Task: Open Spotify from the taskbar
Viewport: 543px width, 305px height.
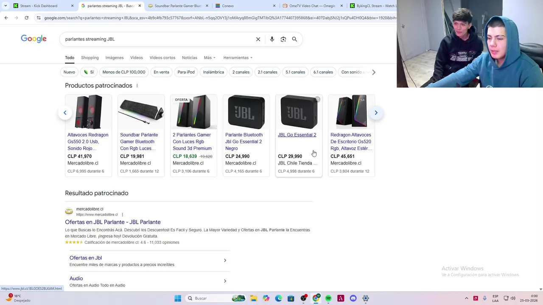Action: click(328, 298)
